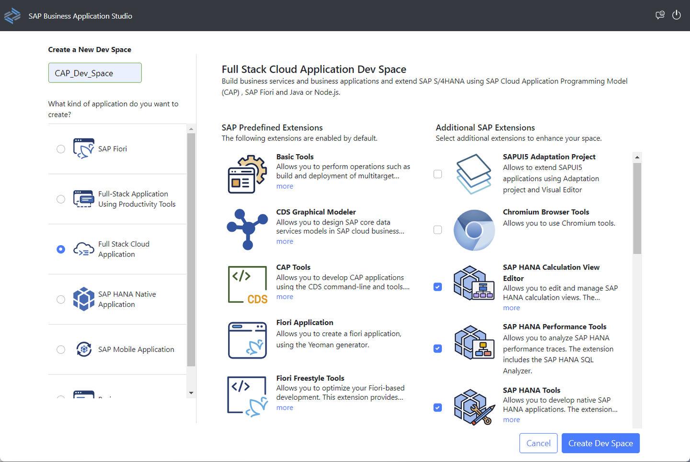
Task: Click the 'SAP HANA Tools' title
Action: [x=531, y=390]
